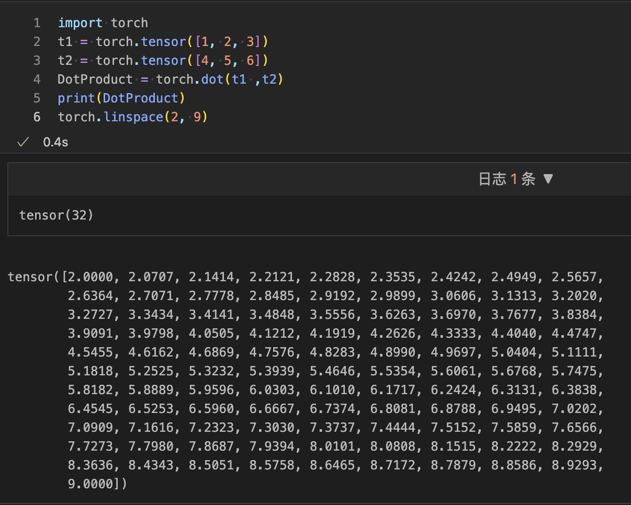Click the 8.9293 value in tensor output
The width and height of the screenshot is (631, 505).
click(x=573, y=465)
